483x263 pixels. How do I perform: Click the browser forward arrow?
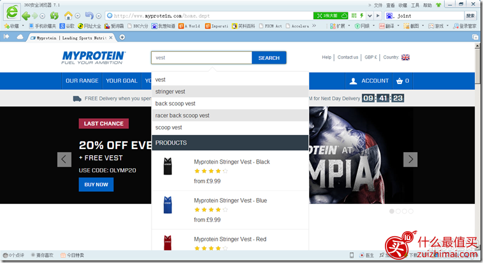(x=35, y=16)
